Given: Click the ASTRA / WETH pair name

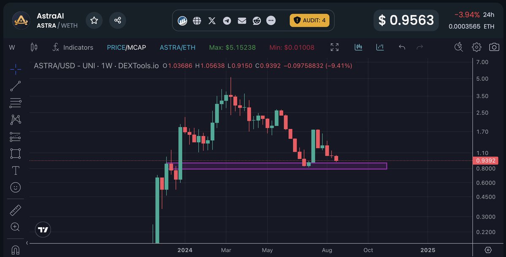Looking at the screenshot, I should pos(57,25).
